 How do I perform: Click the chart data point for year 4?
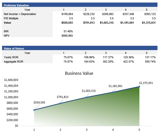[113, 92]
